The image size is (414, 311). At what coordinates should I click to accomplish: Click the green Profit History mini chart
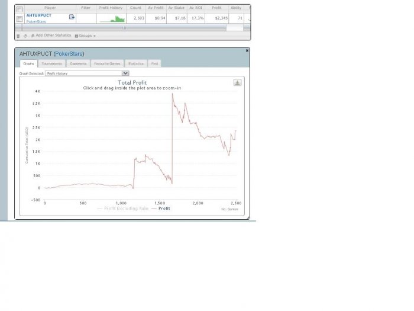click(111, 18)
